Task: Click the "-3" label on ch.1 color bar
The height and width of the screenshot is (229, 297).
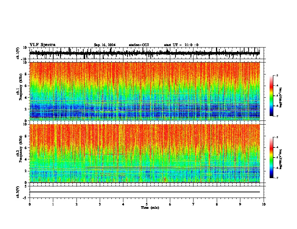Action: click(x=277, y=75)
